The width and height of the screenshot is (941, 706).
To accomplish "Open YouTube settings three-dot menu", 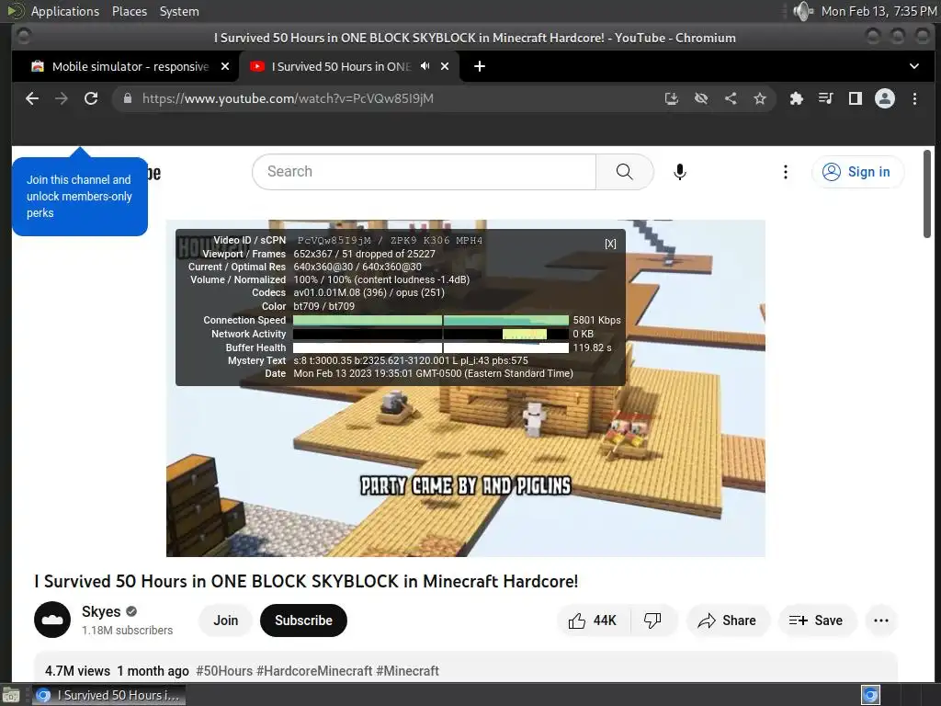I will (x=786, y=172).
